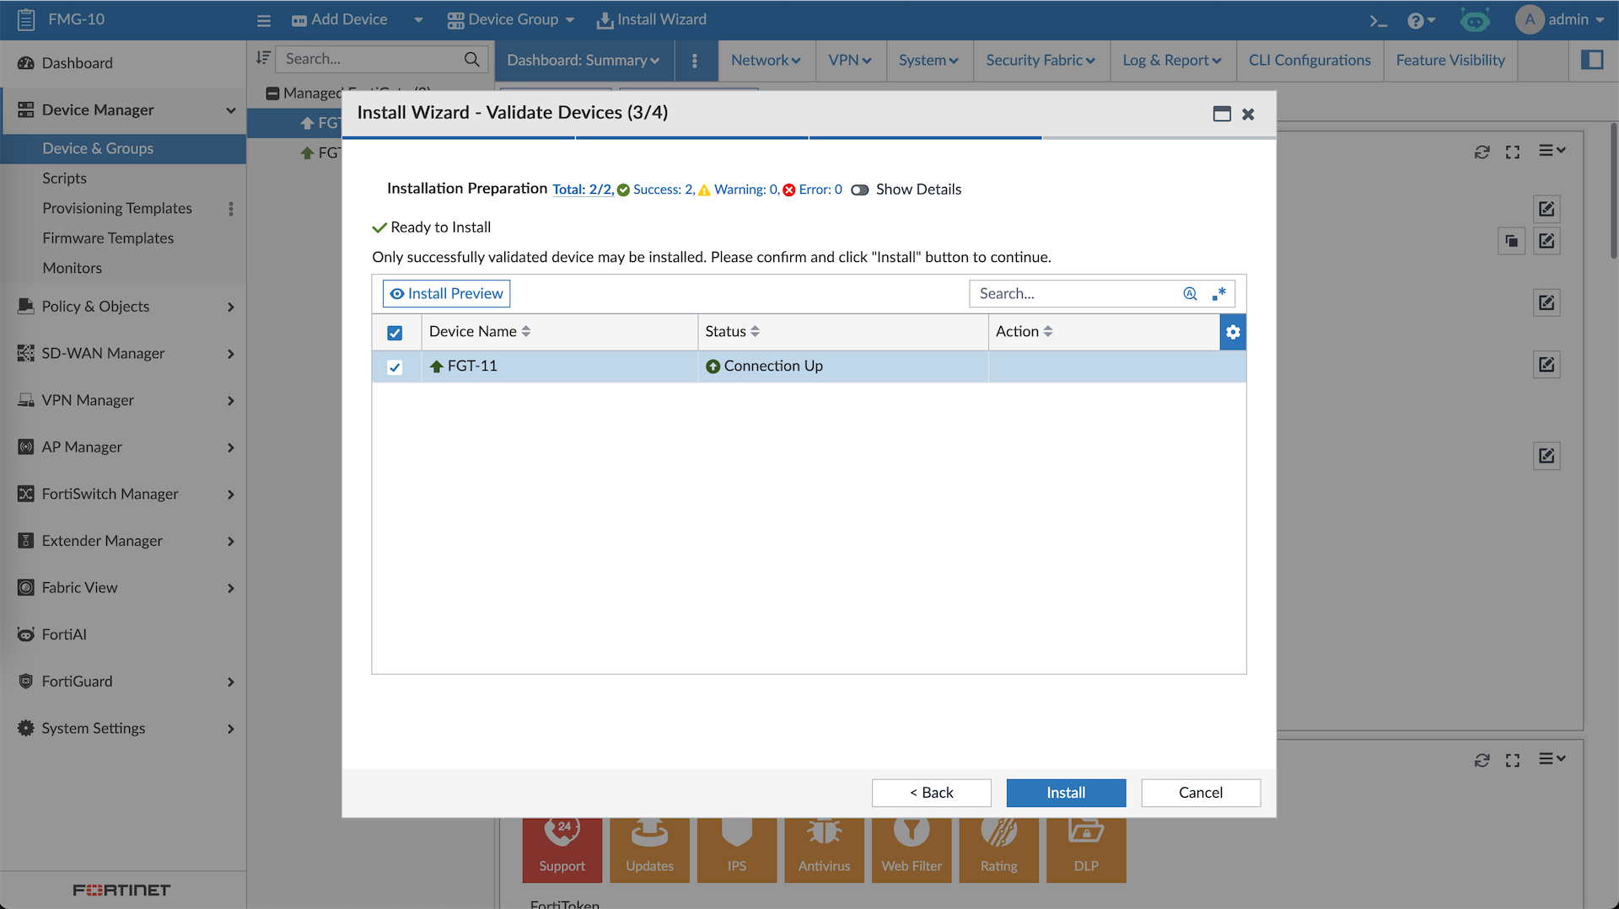Open the admin user dropdown
This screenshot has height=909, width=1619.
coord(1561,19)
